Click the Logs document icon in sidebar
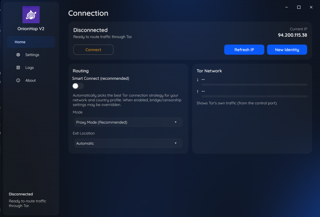The width and height of the screenshot is (320, 217). [x=18, y=68]
